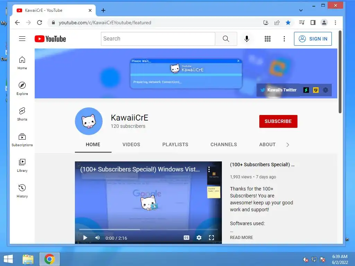Open the video player's three-dot overlay menu
This screenshot has height=266, width=355.
(209, 169)
